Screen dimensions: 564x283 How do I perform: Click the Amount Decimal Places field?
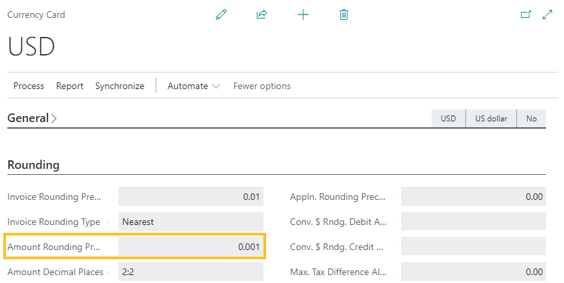point(191,272)
